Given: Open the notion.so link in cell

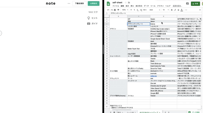Looking at the screenshot, I should (x=154, y=76).
